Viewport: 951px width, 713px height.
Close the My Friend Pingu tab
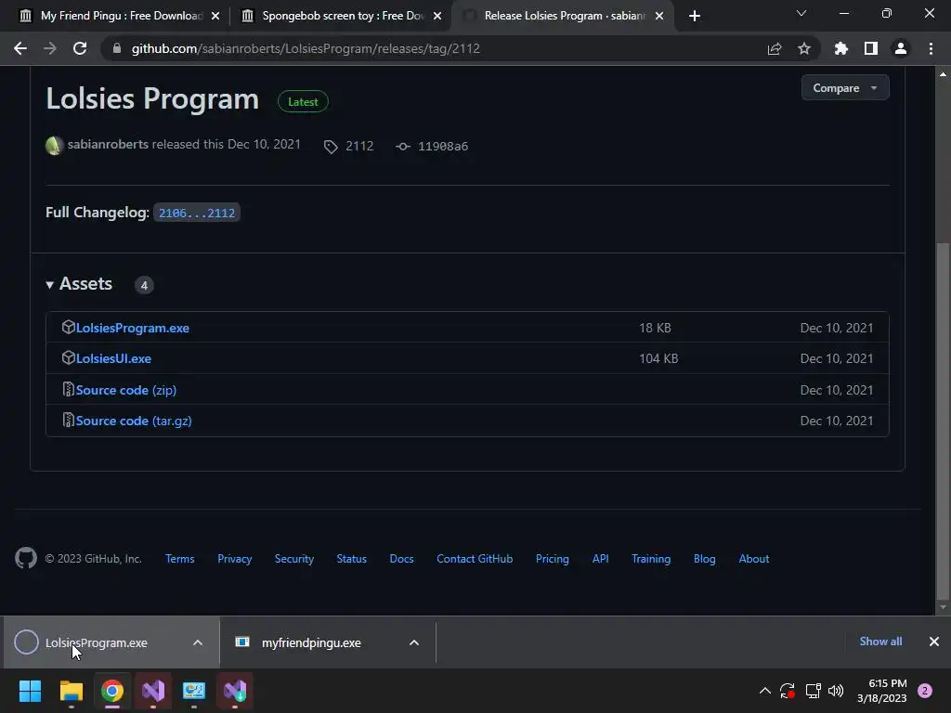(215, 16)
